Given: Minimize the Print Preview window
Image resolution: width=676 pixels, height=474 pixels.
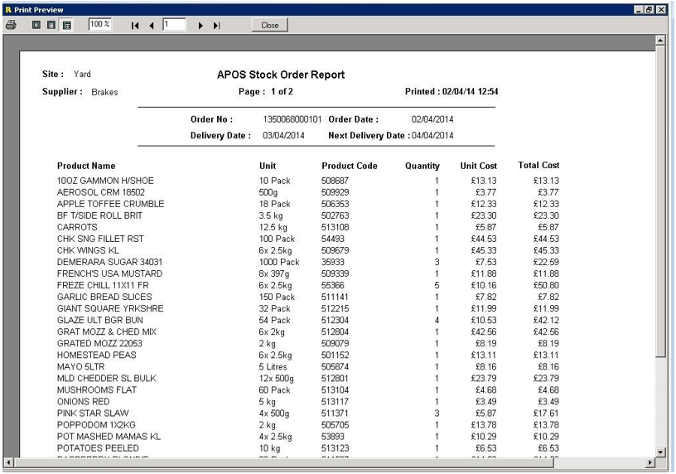Looking at the screenshot, I should [x=638, y=7].
